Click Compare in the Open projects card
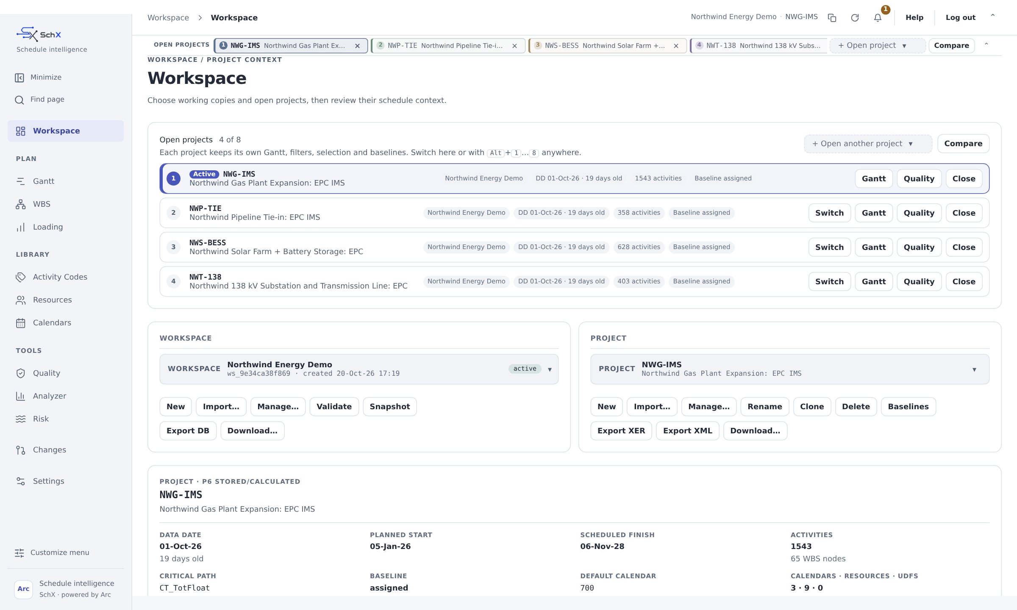This screenshot has width=1017, height=610. pos(963,144)
